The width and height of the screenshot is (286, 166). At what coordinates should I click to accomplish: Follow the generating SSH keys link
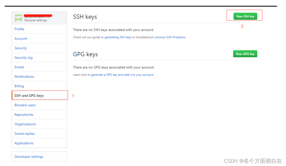pyautogui.click(x=118, y=37)
